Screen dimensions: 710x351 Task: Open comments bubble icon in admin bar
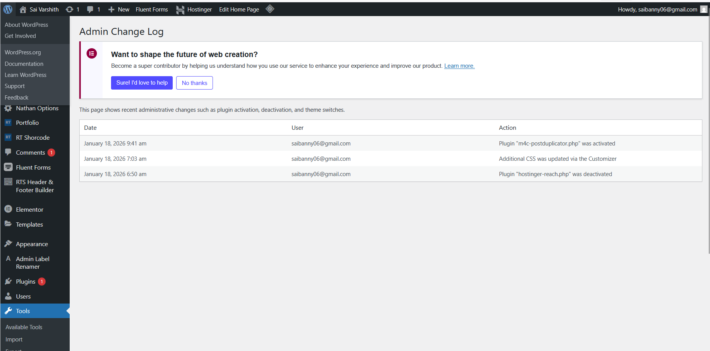click(90, 9)
